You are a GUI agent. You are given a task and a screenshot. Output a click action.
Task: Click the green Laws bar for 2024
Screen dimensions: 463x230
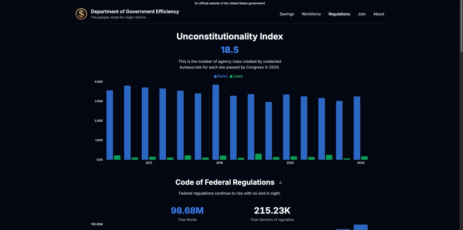[365, 158]
